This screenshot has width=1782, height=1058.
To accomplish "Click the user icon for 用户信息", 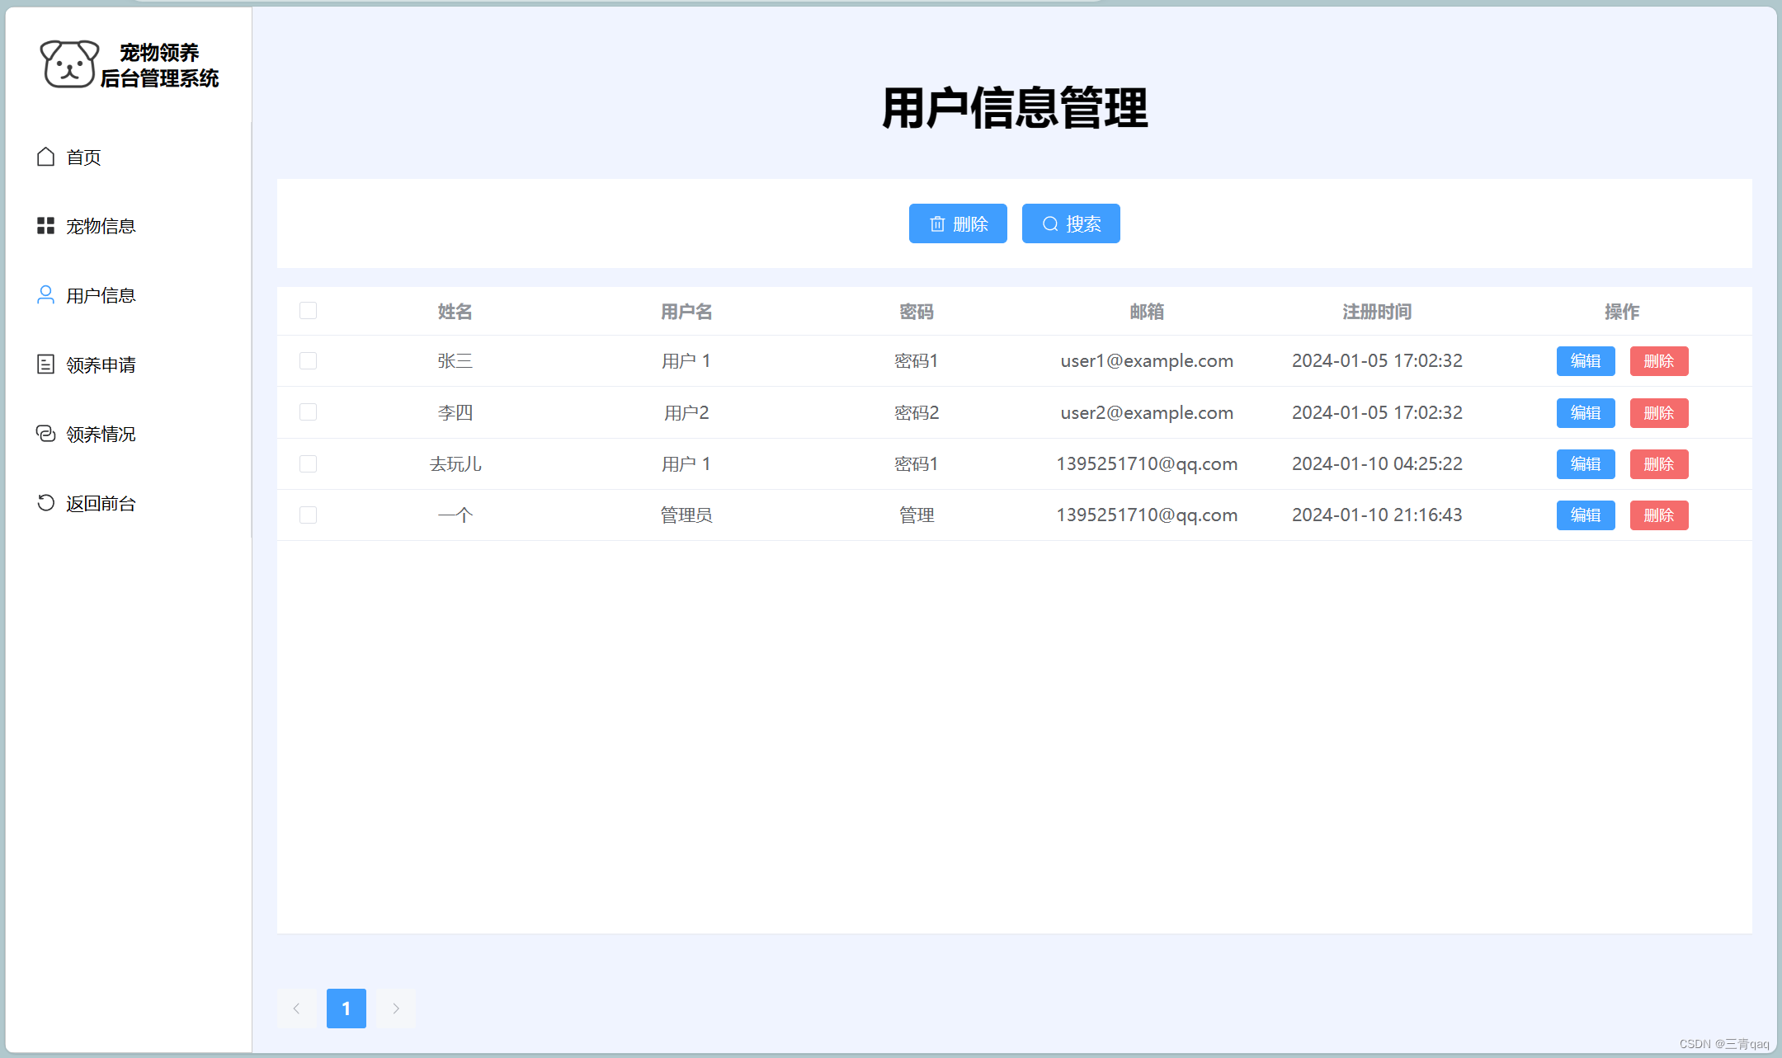I will click(45, 295).
